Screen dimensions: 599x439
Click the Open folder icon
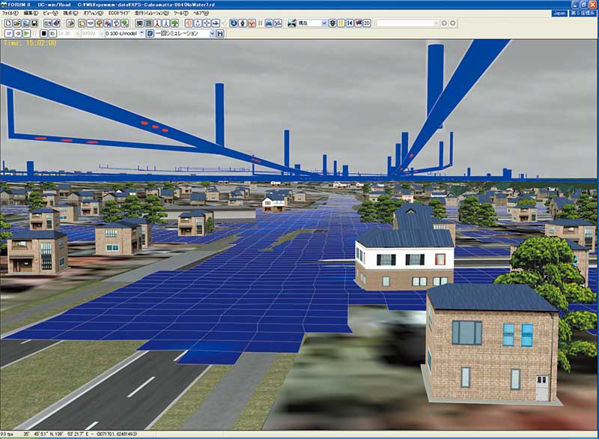click(x=17, y=23)
